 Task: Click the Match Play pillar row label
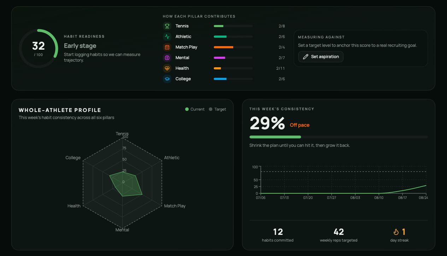click(x=186, y=47)
